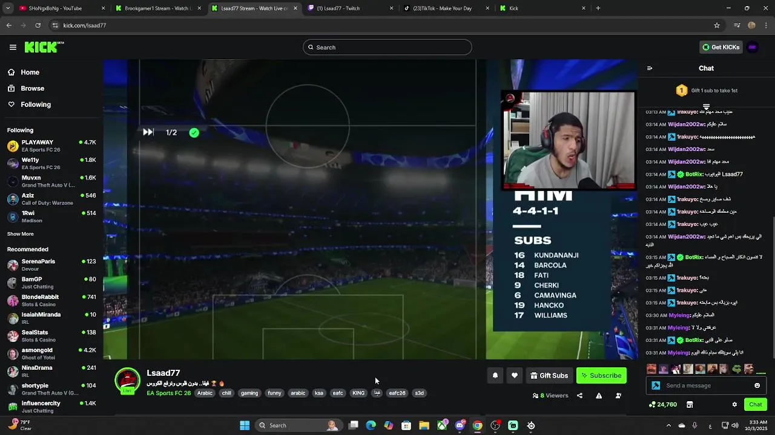Share the stream using share icon

(x=579, y=396)
